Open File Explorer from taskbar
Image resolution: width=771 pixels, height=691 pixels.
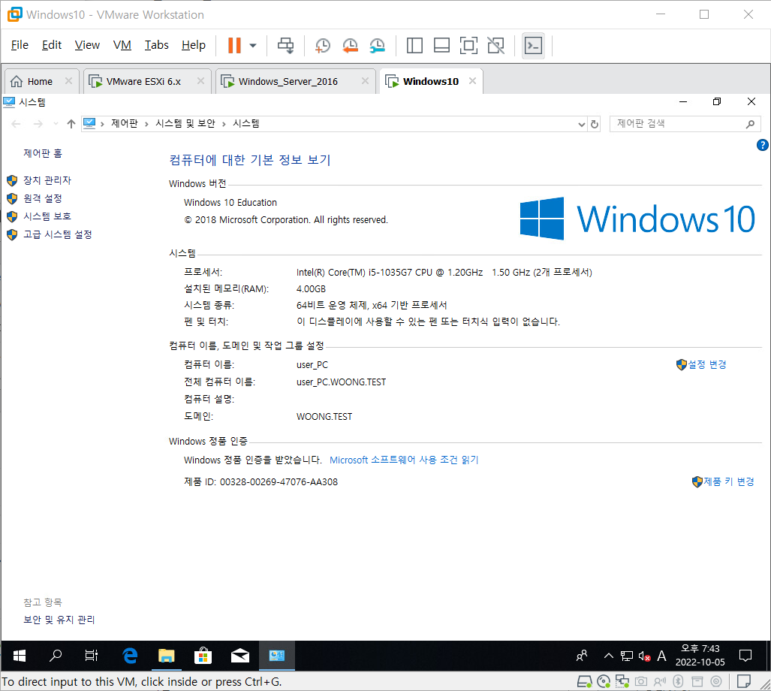[x=166, y=656]
